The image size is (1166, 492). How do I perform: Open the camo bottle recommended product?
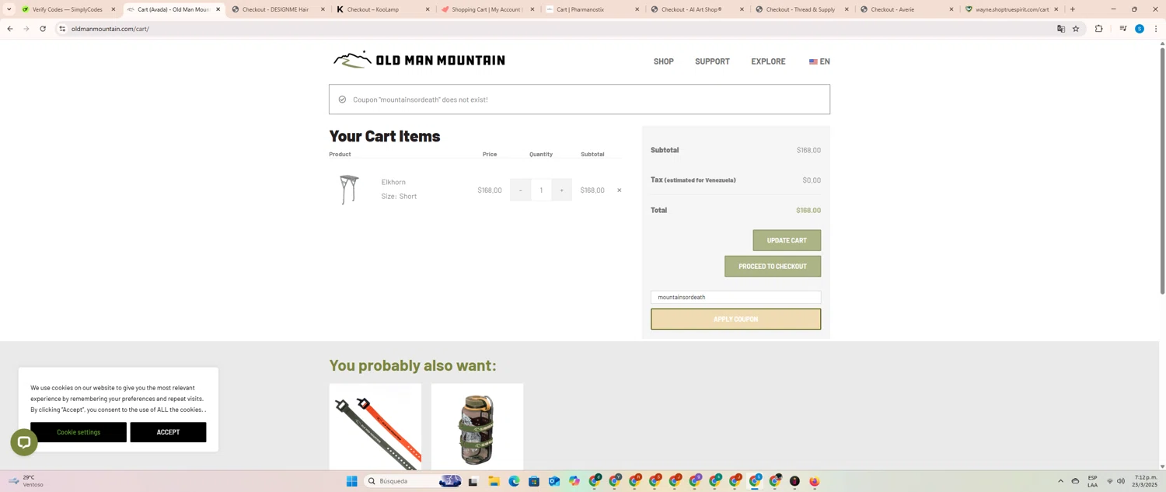[x=477, y=427]
